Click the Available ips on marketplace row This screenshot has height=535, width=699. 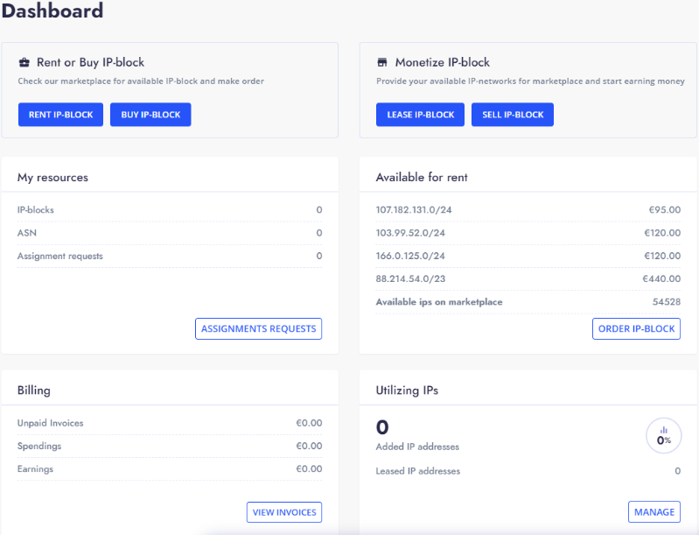click(x=527, y=302)
